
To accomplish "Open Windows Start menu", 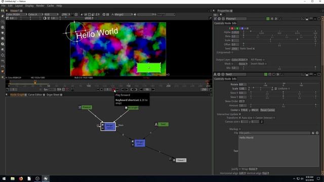I will point(4,178).
